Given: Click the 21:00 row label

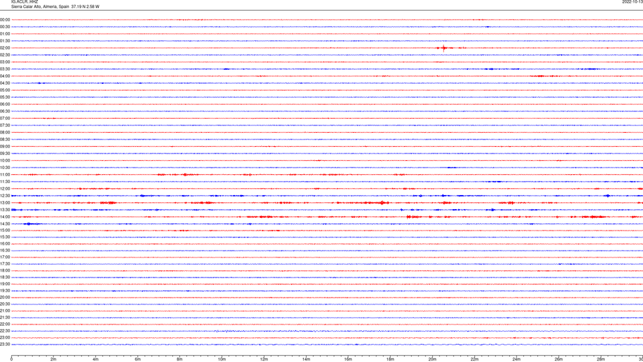Looking at the screenshot, I should click(x=5, y=310).
